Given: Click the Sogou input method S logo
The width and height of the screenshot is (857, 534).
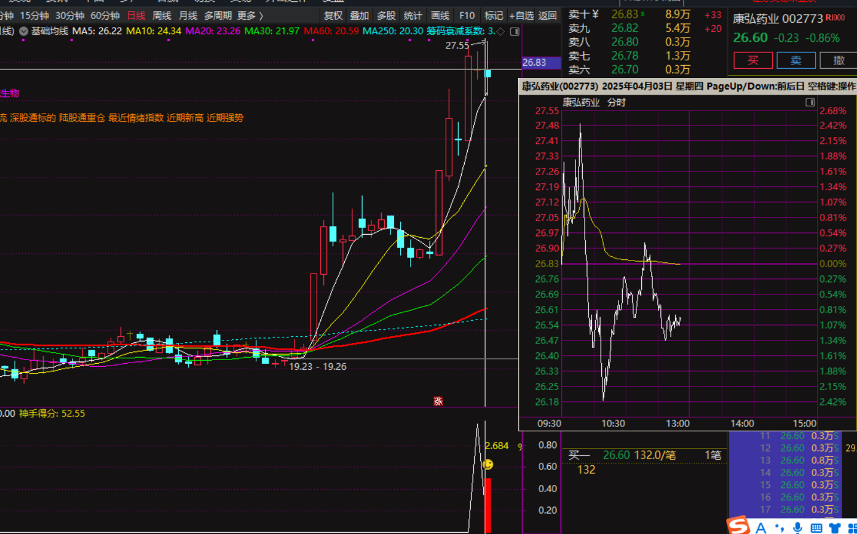Looking at the screenshot, I should [738, 526].
